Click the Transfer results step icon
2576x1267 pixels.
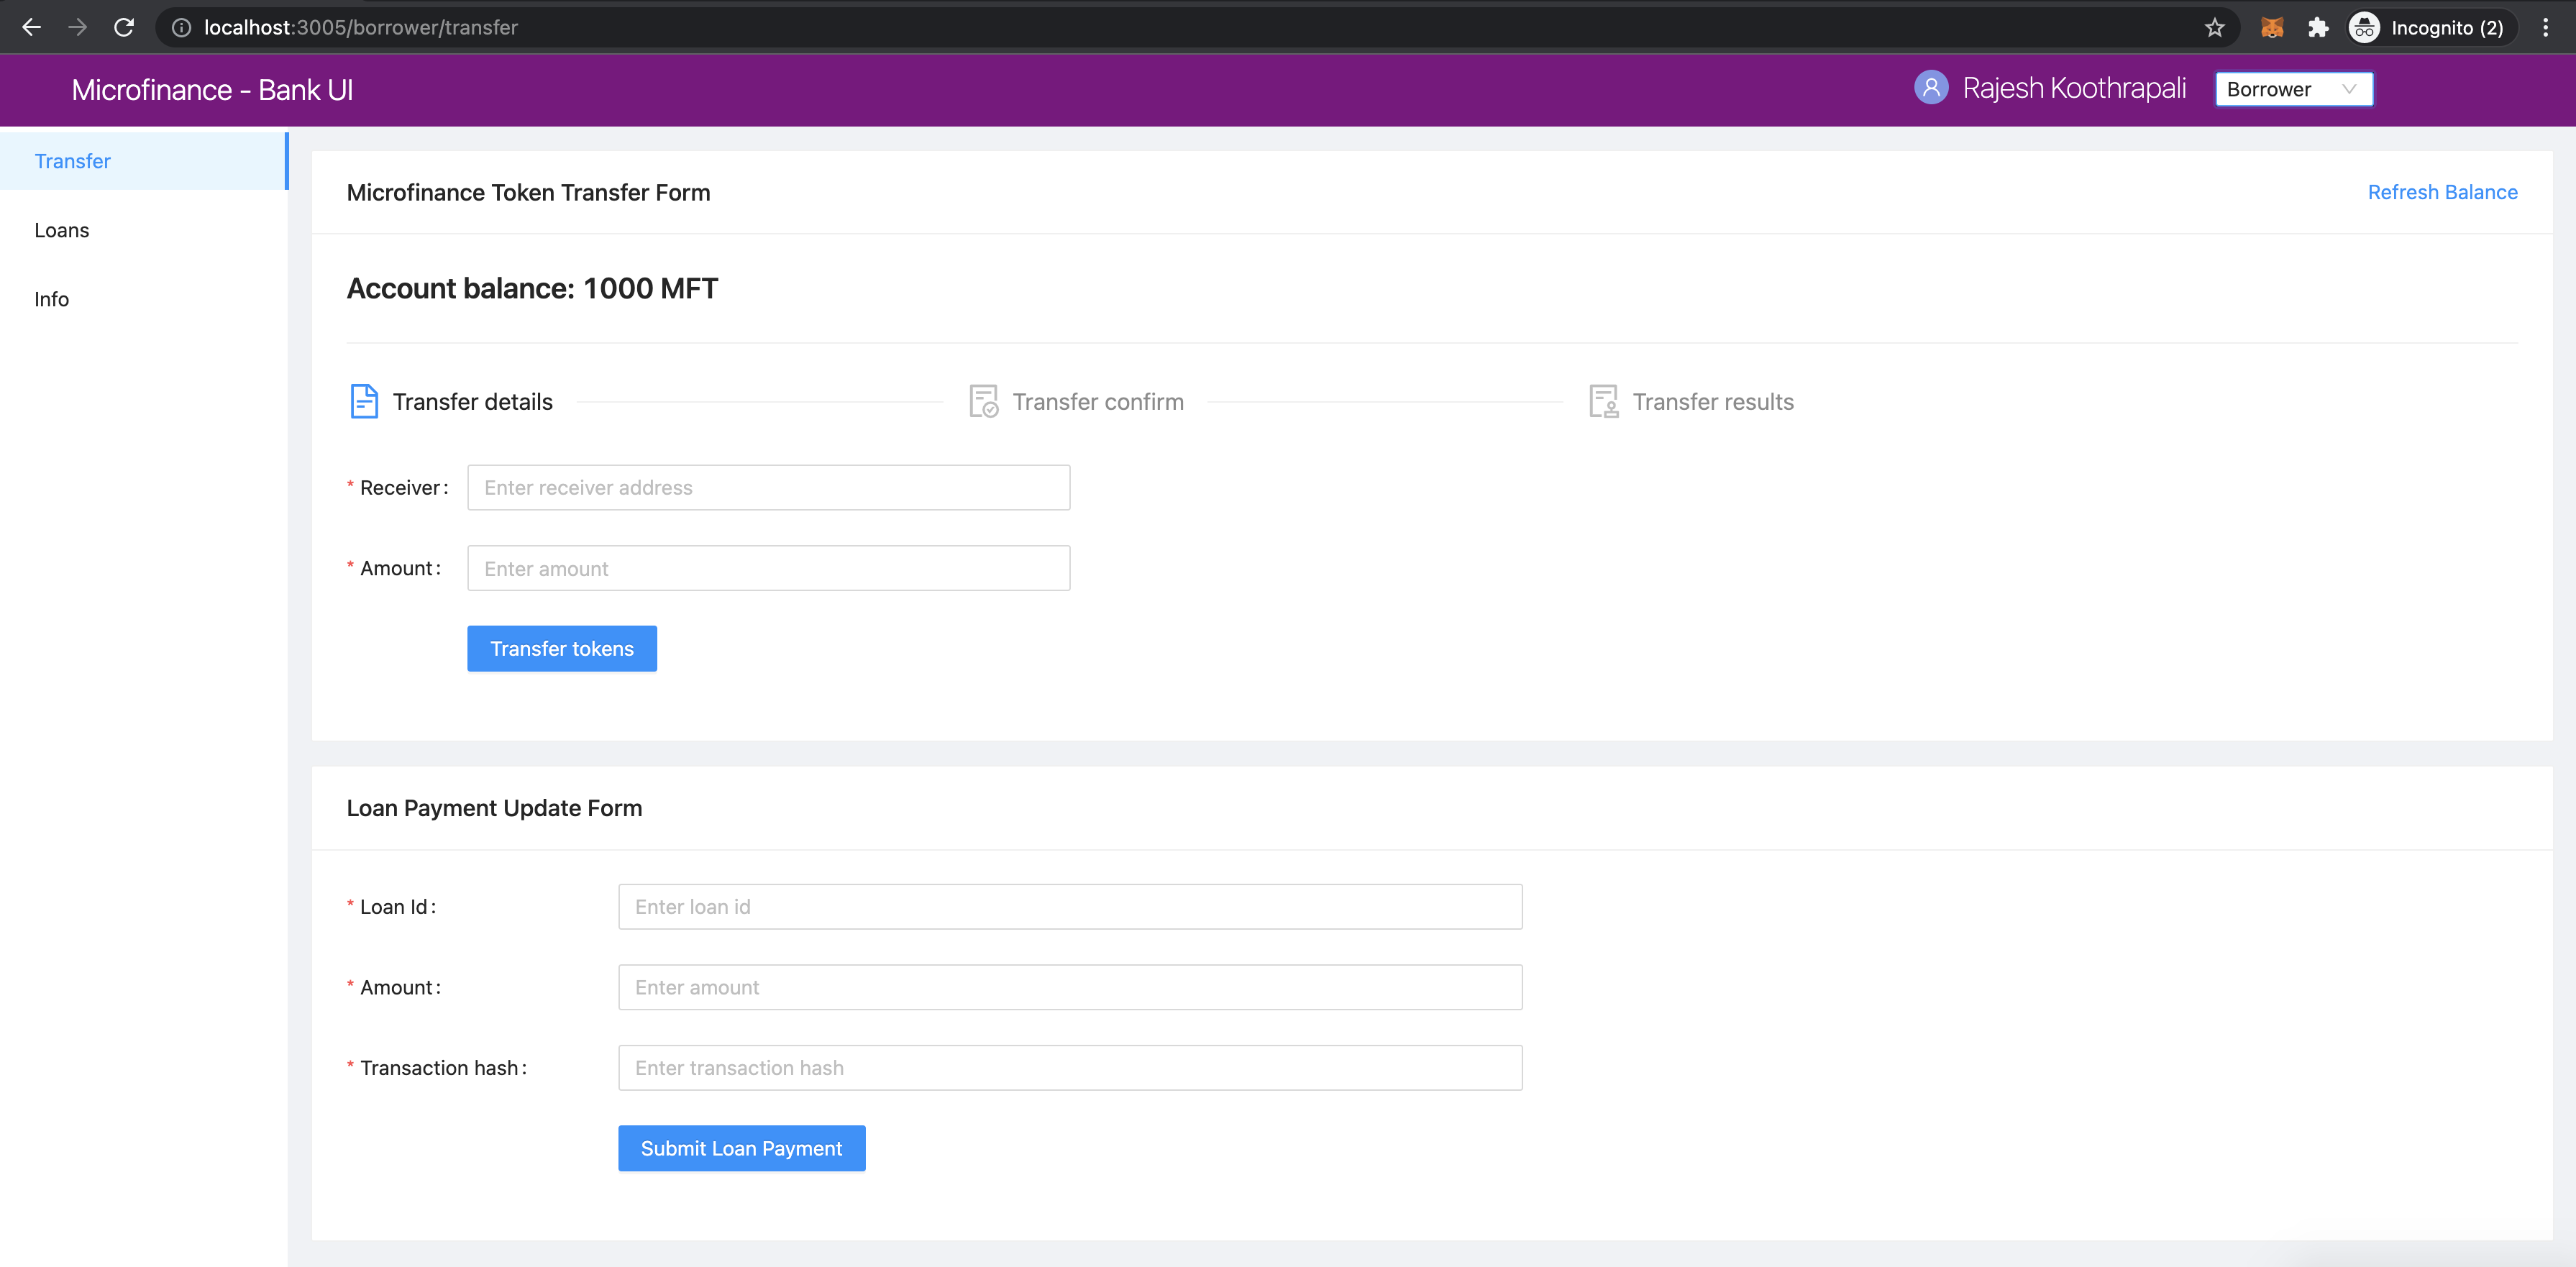click(1604, 401)
